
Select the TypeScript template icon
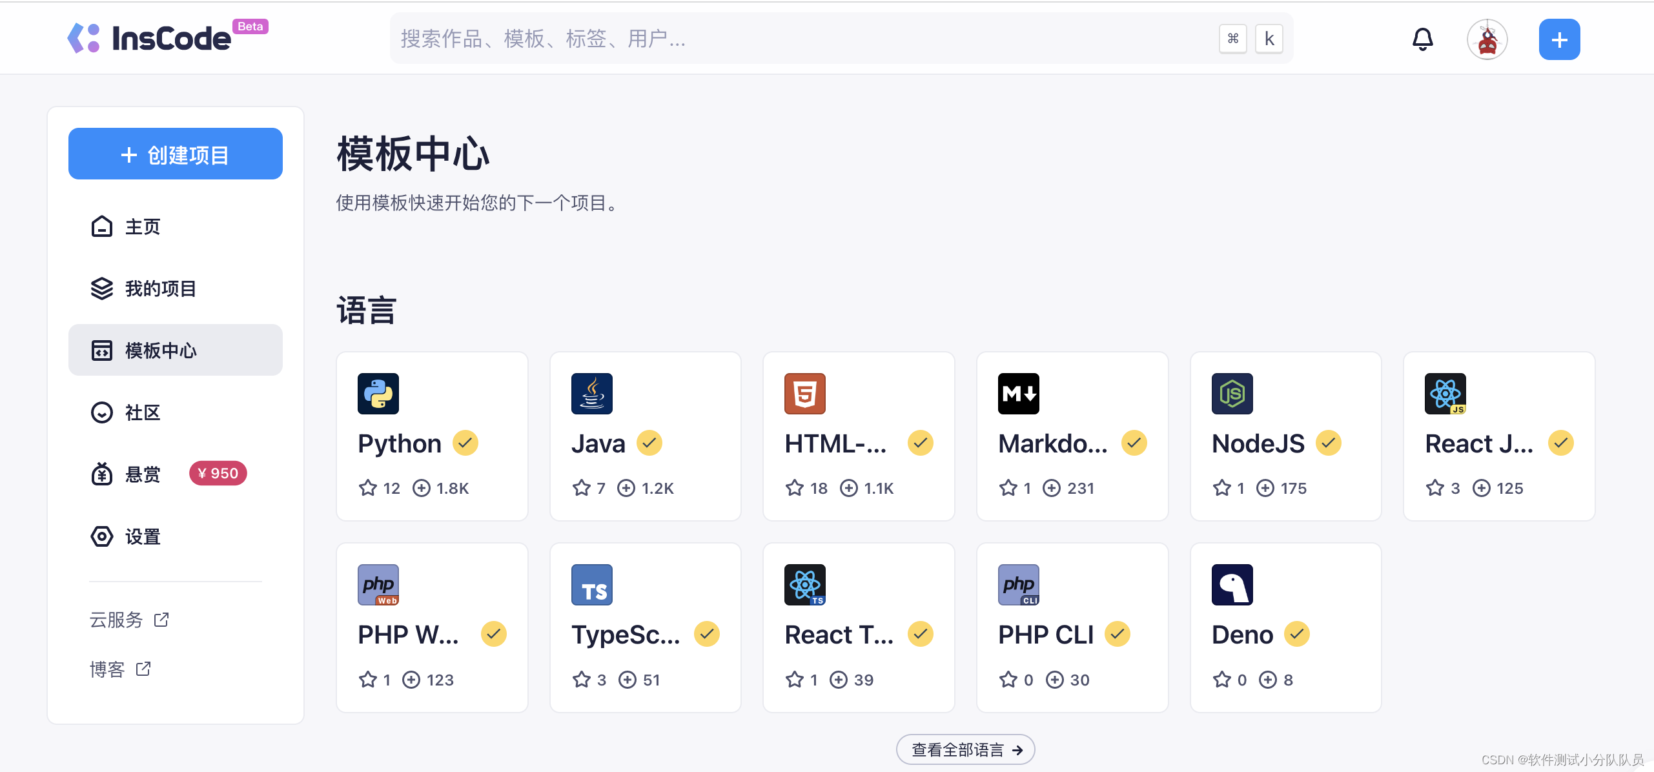coord(591,585)
